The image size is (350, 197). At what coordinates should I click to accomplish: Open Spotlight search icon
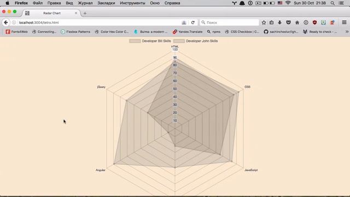[x=332, y=3]
